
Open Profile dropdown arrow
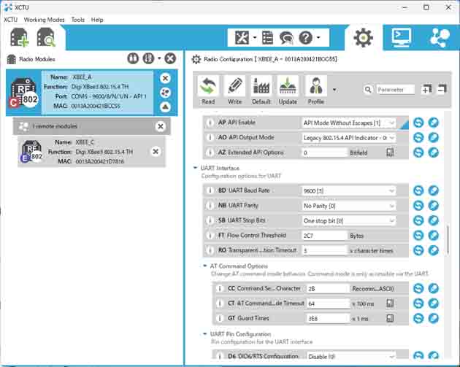334,90
